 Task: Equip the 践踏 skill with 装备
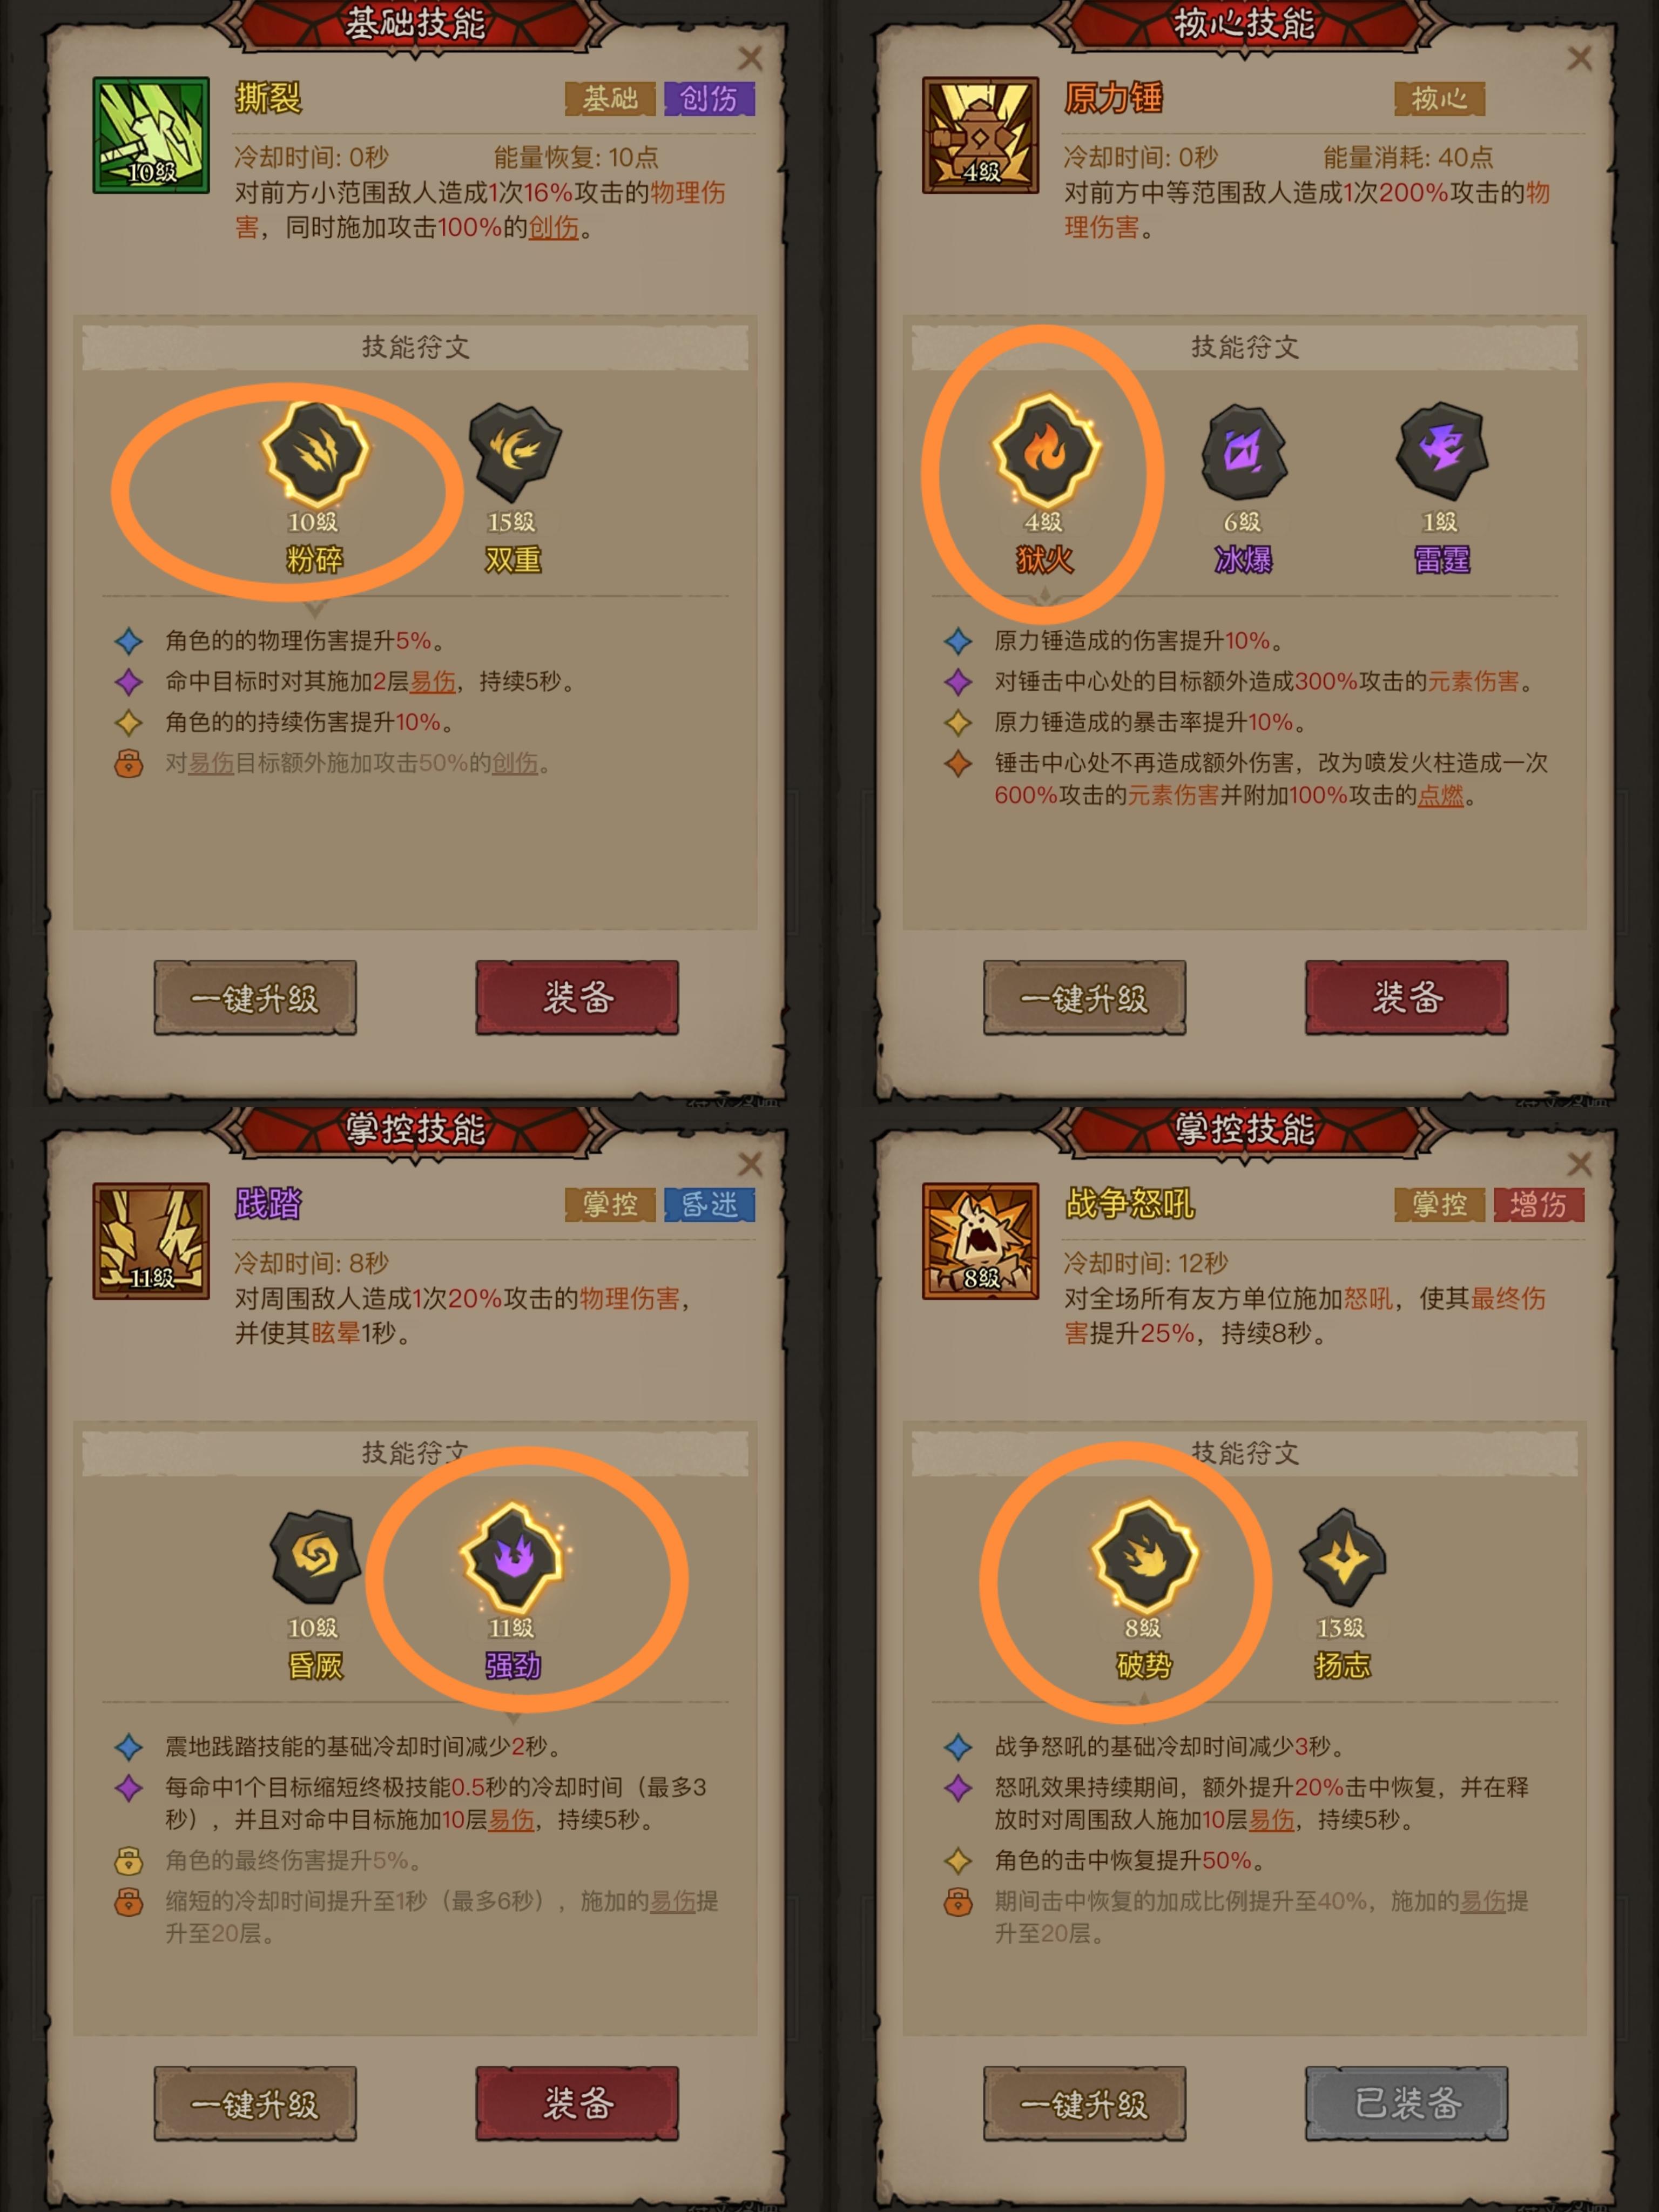577,2103
